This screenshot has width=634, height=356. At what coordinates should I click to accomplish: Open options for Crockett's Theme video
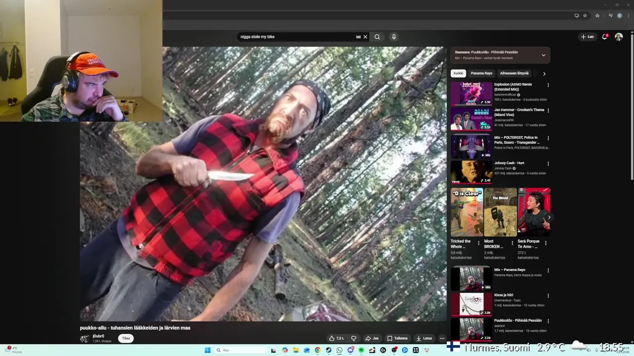(x=548, y=110)
